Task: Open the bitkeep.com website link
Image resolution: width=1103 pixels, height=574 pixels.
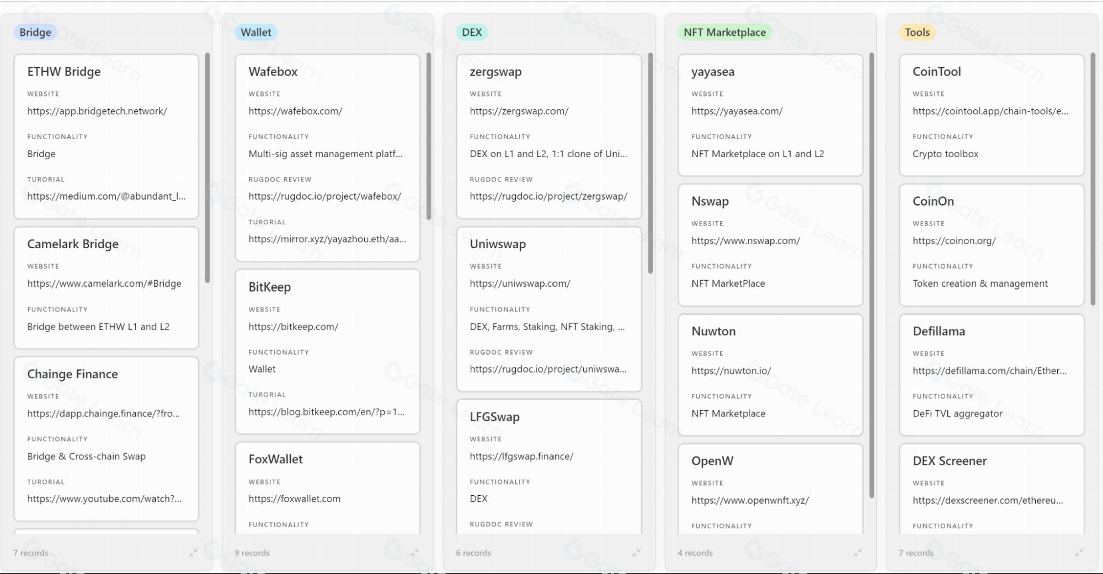Action: click(294, 326)
